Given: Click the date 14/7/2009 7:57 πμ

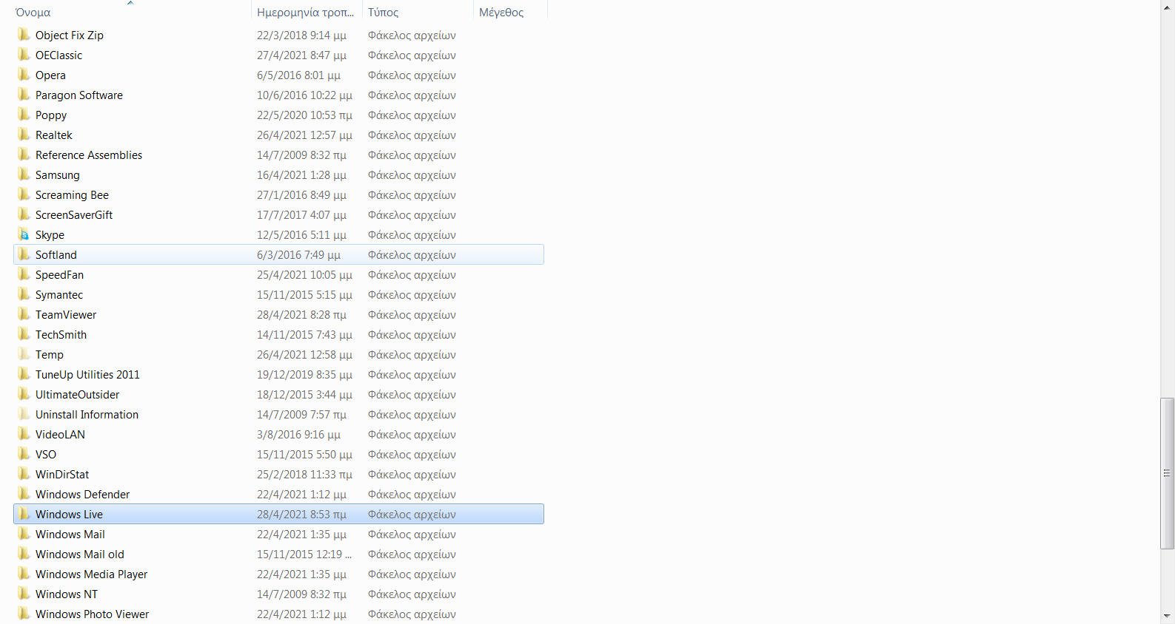Looking at the screenshot, I should tap(301, 414).
